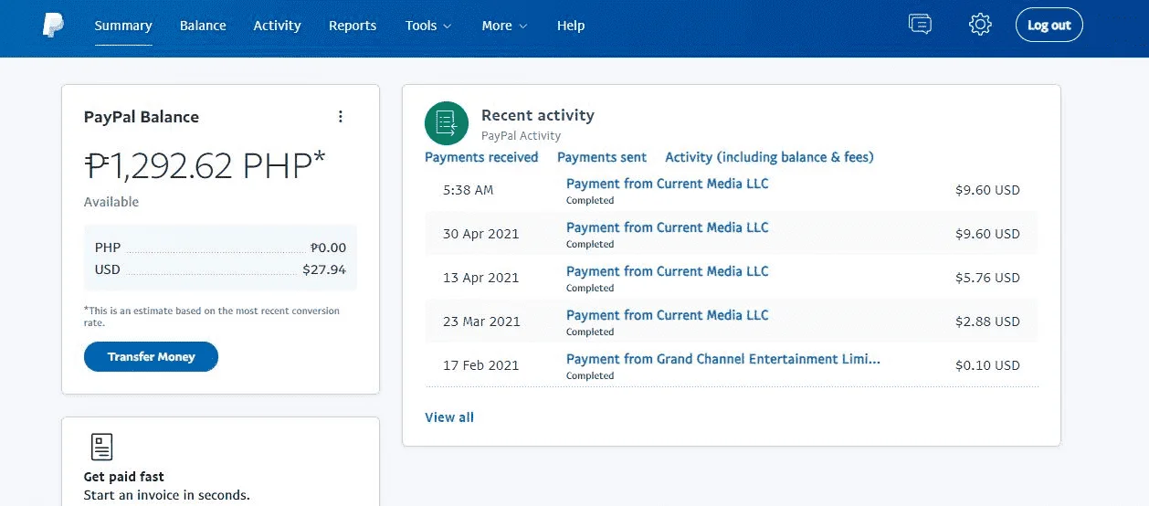Click the ₱1,292.62 PHP balance amount

[x=205, y=165]
